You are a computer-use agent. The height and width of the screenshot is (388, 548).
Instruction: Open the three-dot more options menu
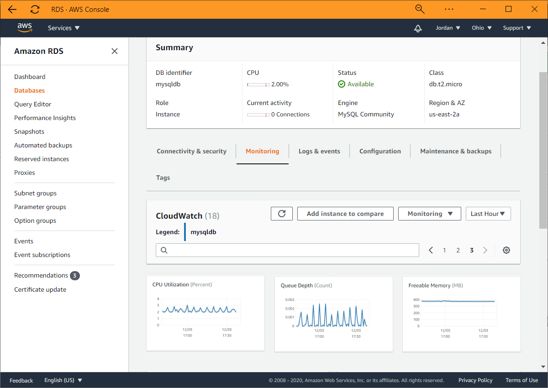point(449,9)
